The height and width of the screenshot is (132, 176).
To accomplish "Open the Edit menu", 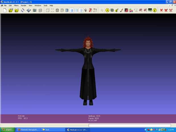I will (x=10, y=5).
